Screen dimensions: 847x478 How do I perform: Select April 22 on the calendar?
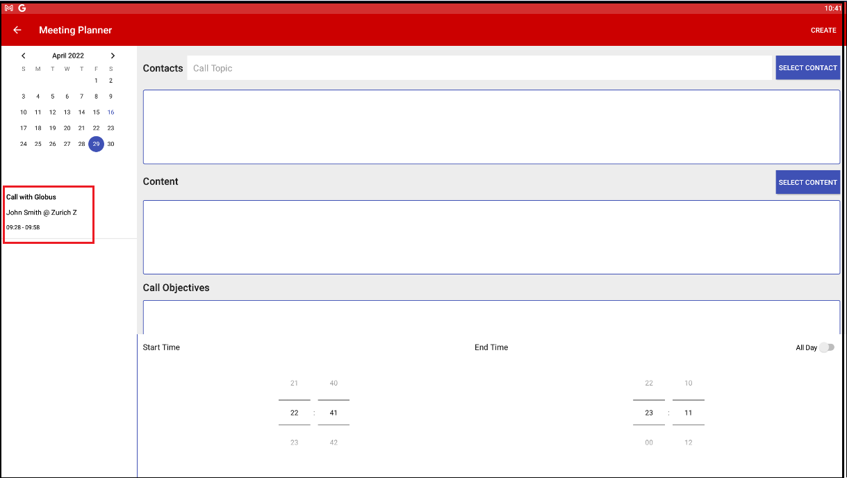coord(96,128)
